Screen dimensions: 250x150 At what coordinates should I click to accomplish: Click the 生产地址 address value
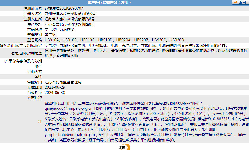(70, 24)
